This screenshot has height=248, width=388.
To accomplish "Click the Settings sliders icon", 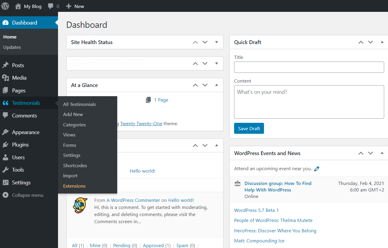I will pos(5,183).
